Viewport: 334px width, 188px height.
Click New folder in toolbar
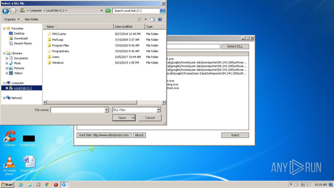click(x=32, y=19)
